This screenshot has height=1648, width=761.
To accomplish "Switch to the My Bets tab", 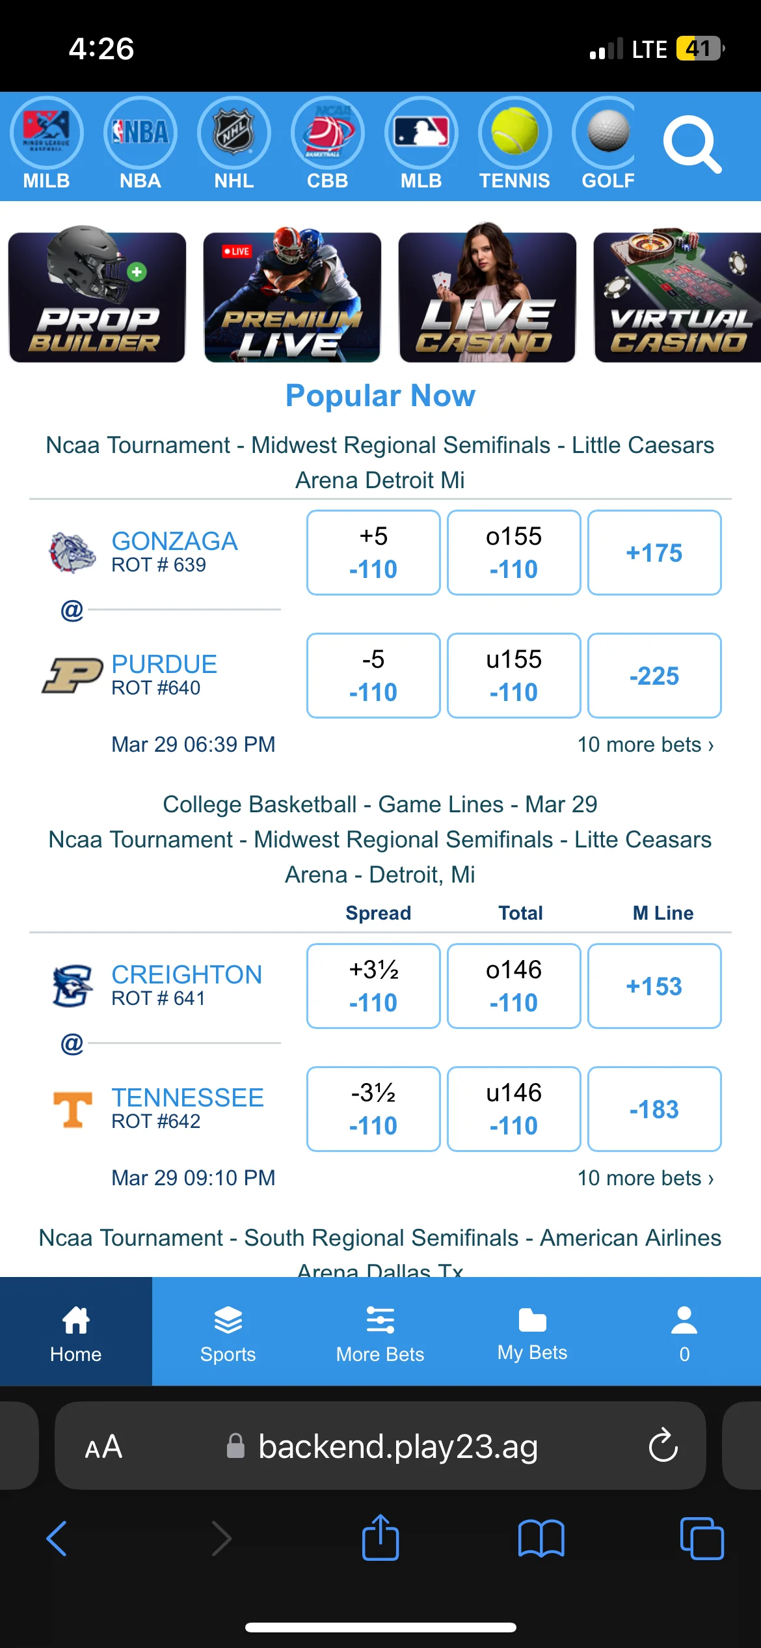I will (532, 1332).
